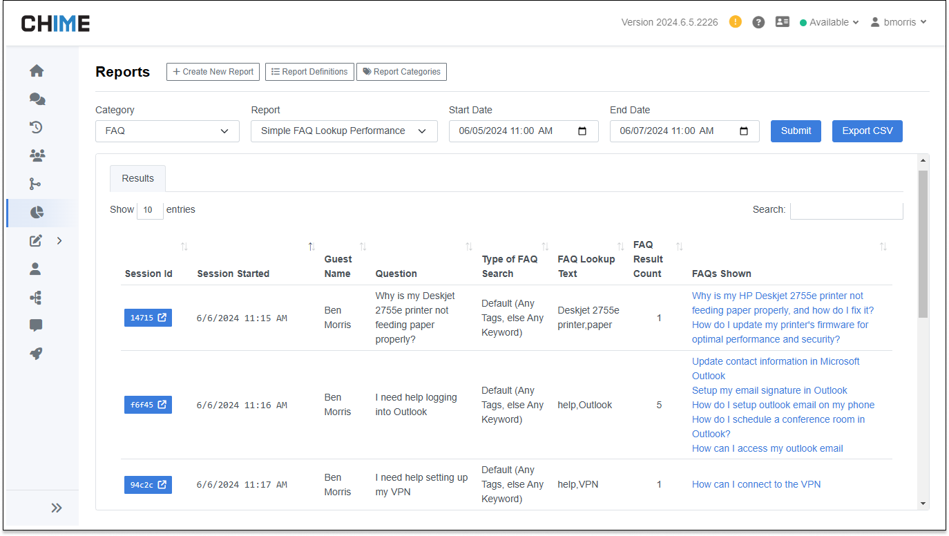Open the rocket sidebar icon
Viewport: 949px width, 536px height.
[x=37, y=353]
